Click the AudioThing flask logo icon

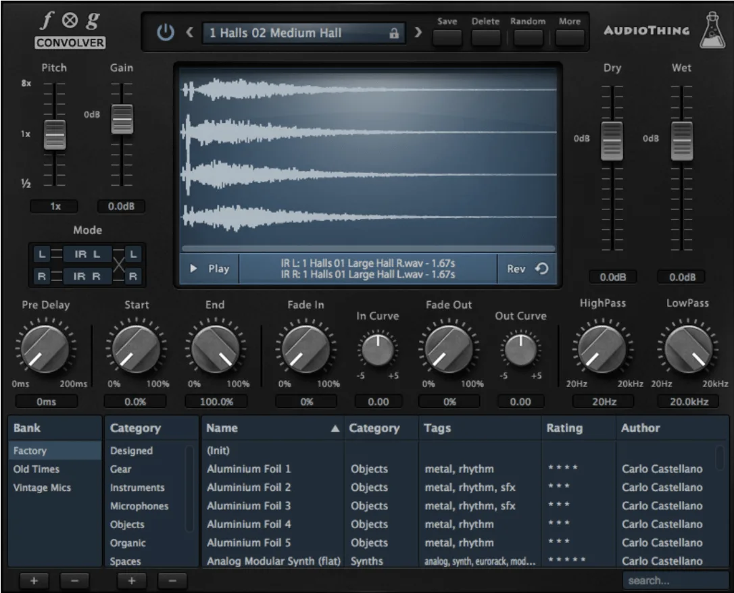tap(712, 31)
